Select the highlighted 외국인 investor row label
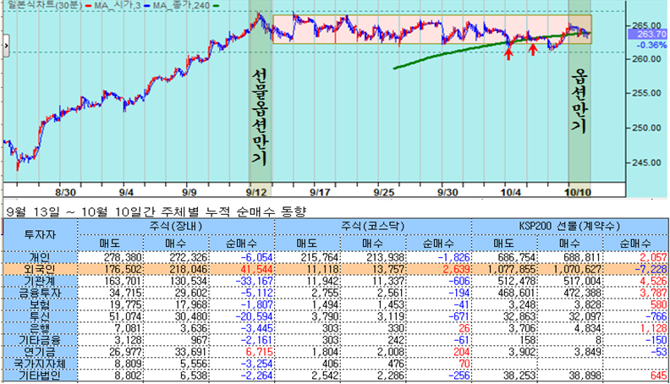This screenshot has width=670, height=384. pos(40,267)
